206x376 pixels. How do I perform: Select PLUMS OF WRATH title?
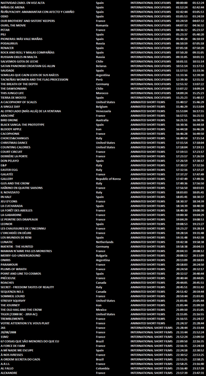click(14, 269)
